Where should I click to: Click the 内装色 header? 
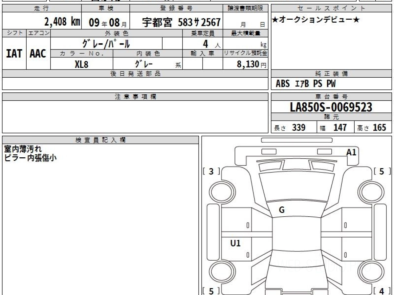(x=148, y=53)
